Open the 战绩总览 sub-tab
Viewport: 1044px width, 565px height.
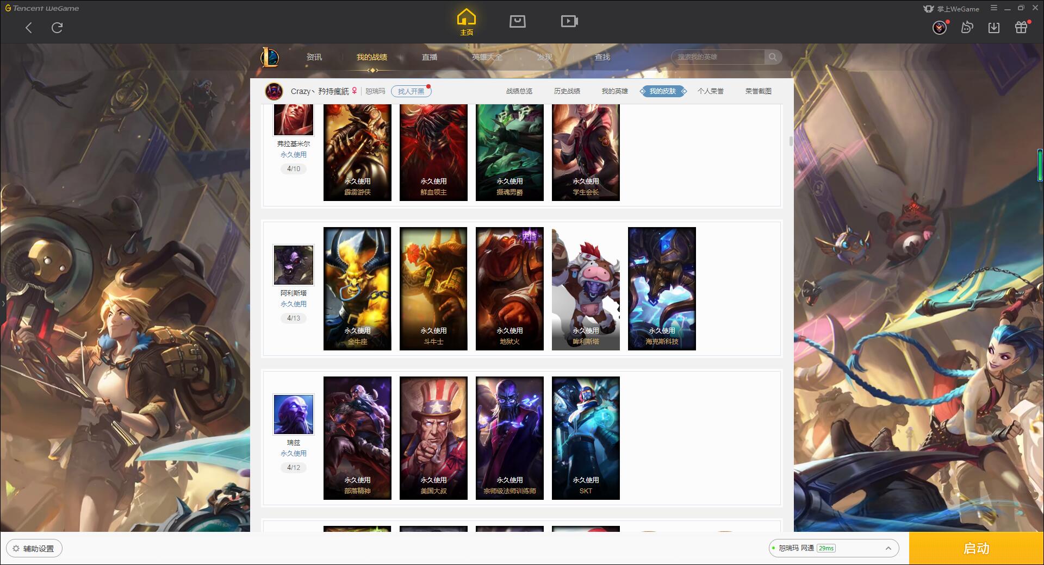tap(519, 91)
